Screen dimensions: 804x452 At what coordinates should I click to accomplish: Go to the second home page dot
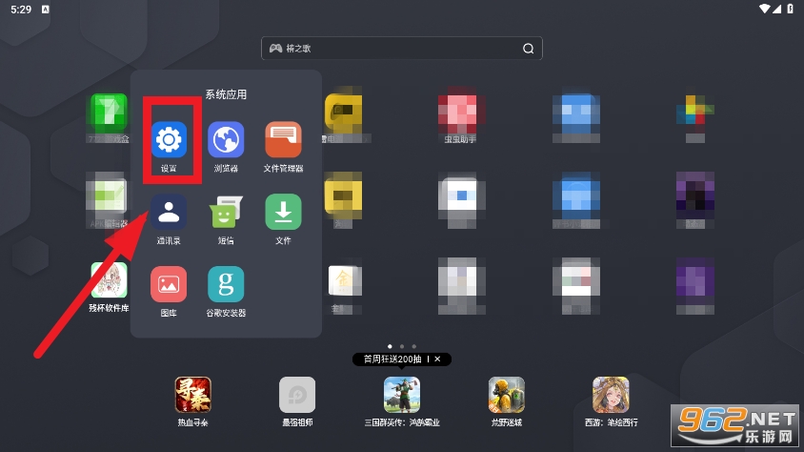pos(402,346)
